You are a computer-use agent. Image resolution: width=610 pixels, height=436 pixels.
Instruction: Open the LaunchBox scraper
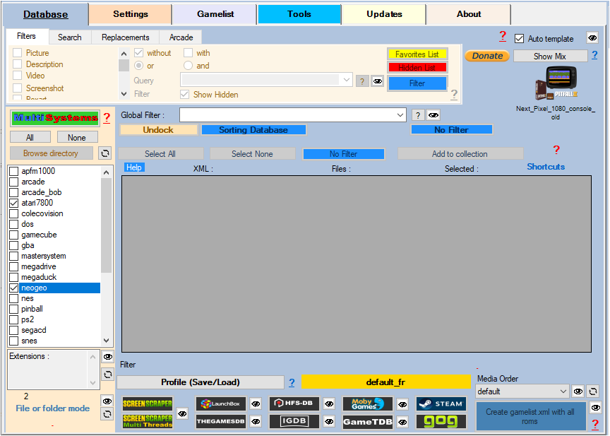pos(221,404)
